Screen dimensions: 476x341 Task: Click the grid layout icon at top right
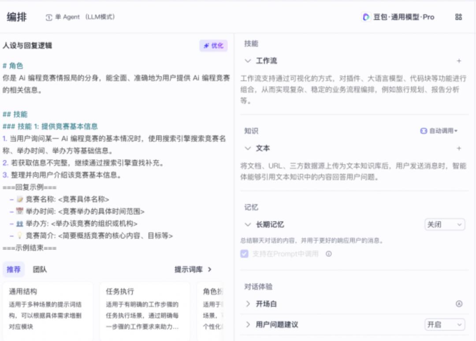[458, 17]
